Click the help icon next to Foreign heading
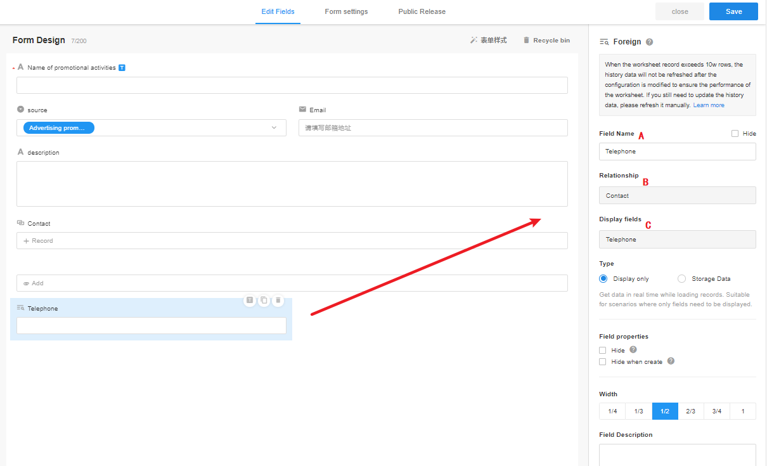Image resolution: width=767 pixels, height=466 pixels. [x=649, y=42]
